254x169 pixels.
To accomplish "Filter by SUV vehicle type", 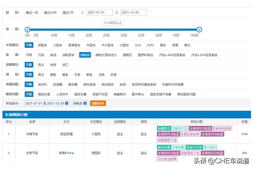I will 138,45.
